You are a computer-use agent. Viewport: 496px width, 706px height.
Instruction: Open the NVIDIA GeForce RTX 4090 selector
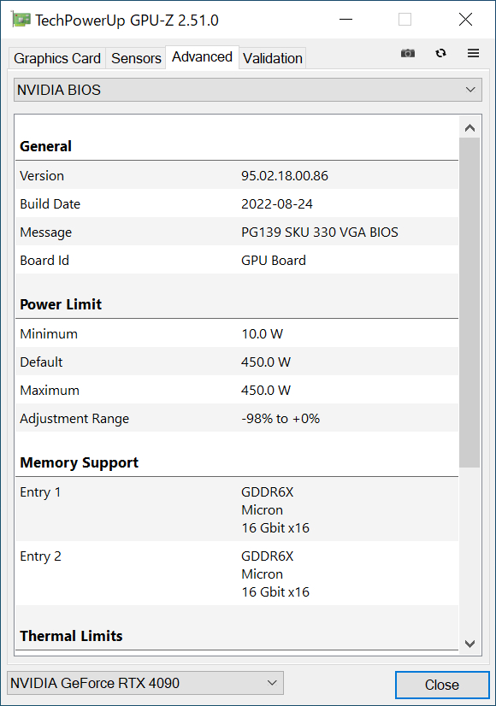[145, 683]
